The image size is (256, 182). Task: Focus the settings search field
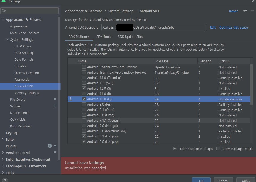click(30, 11)
